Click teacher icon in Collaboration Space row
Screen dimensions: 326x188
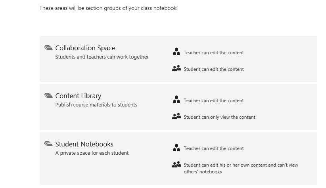(176, 51)
